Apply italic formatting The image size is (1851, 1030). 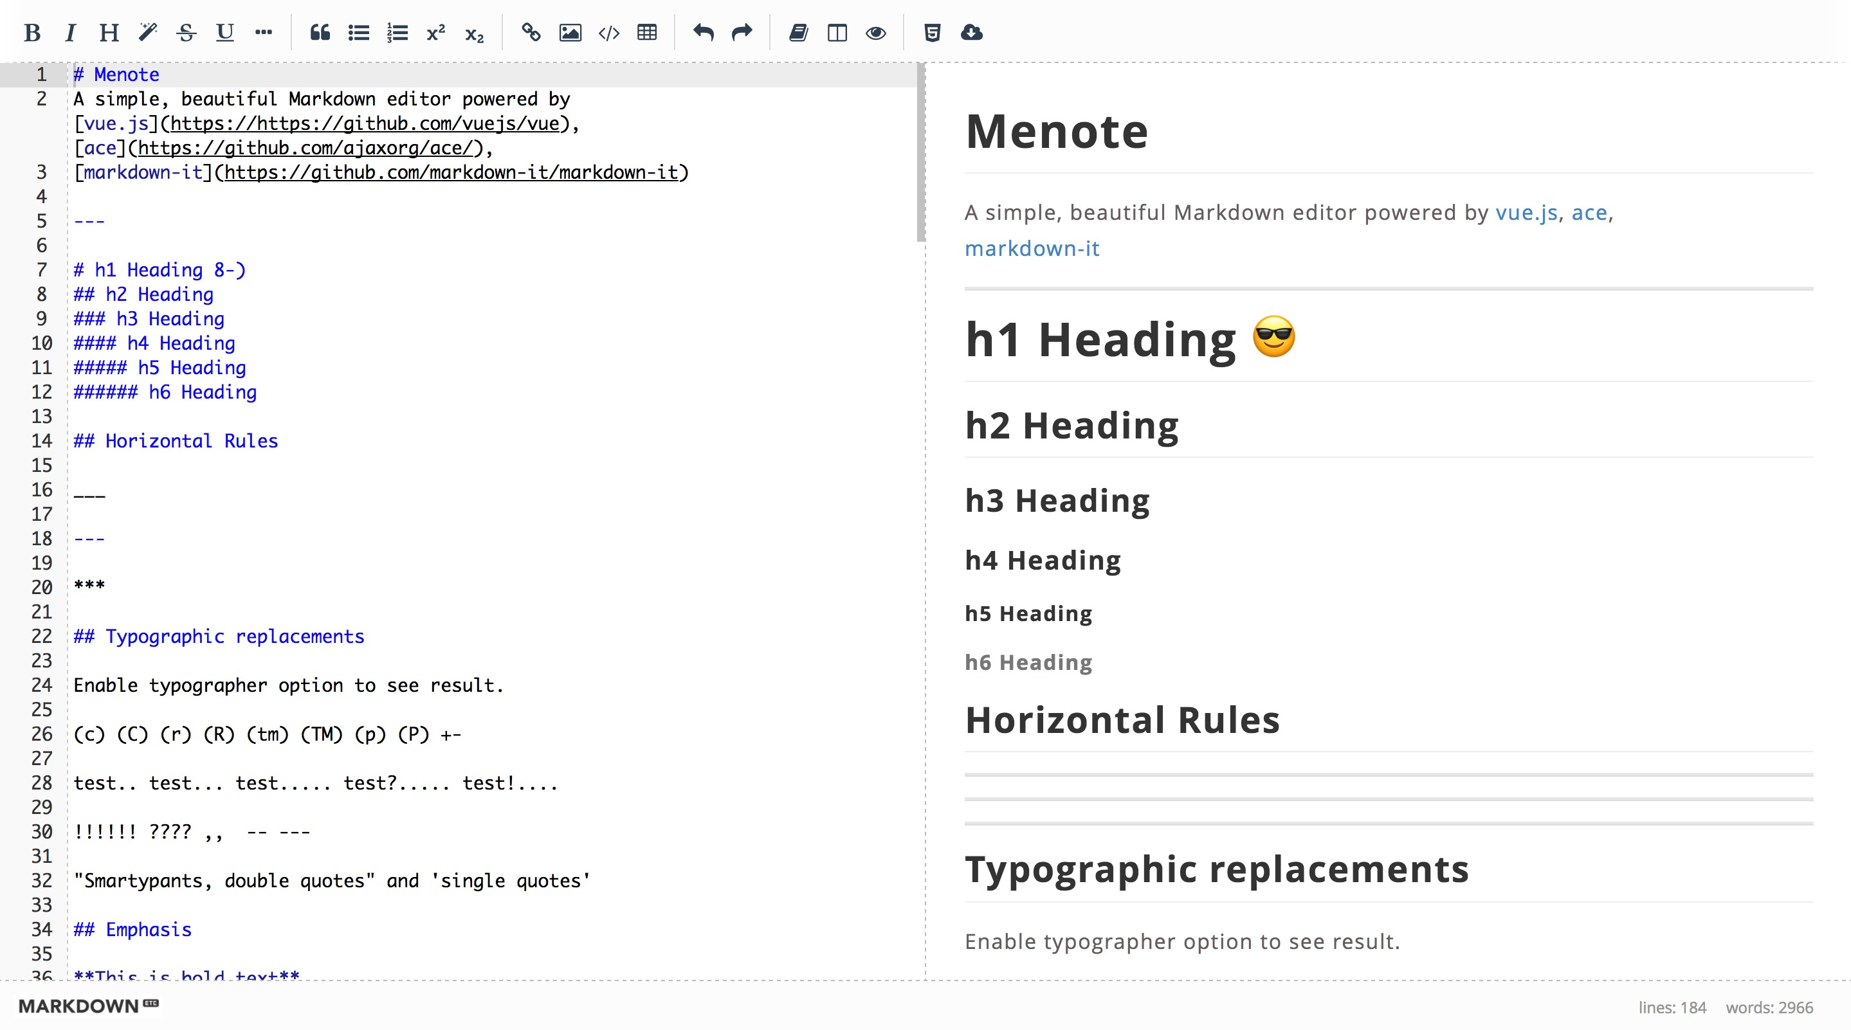[70, 32]
